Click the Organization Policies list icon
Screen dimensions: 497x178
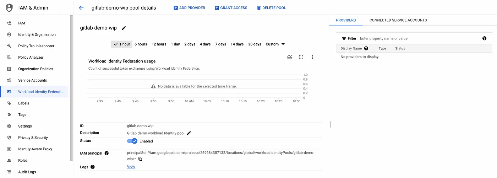[9, 69]
